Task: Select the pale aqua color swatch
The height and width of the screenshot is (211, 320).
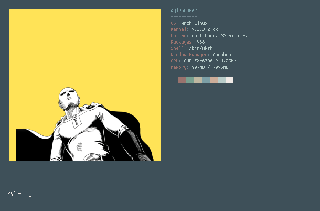Action: 221,80
